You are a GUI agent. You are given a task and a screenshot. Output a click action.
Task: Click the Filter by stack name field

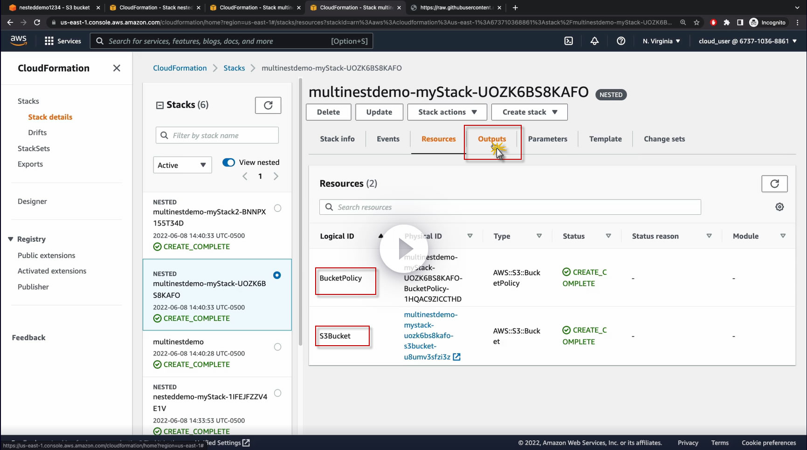click(217, 136)
